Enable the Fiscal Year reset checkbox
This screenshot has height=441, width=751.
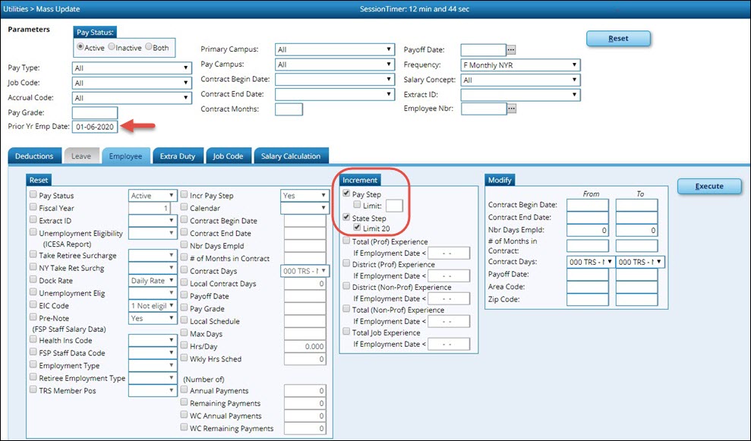pos(33,208)
